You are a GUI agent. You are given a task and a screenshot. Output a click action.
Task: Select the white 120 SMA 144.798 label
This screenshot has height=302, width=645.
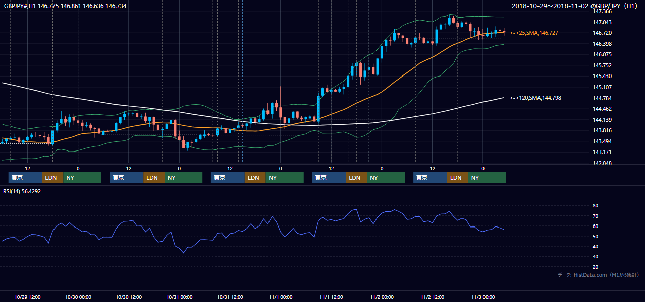tap(535, 98)
